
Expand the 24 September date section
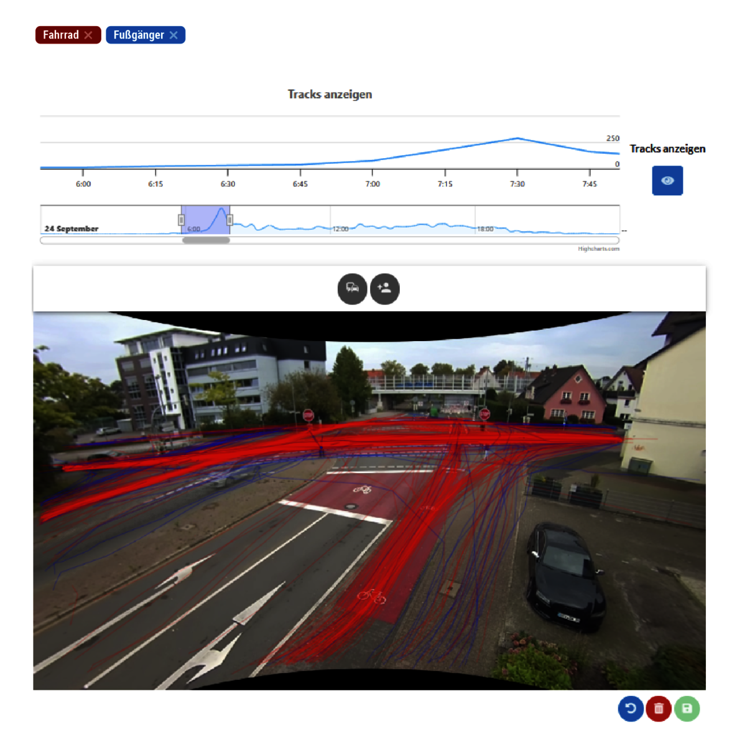point(70,228)
